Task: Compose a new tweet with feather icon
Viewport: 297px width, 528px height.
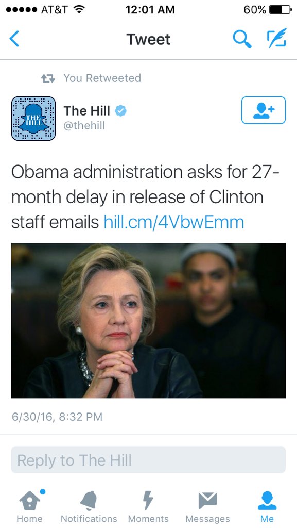Action: click(276, 38)
